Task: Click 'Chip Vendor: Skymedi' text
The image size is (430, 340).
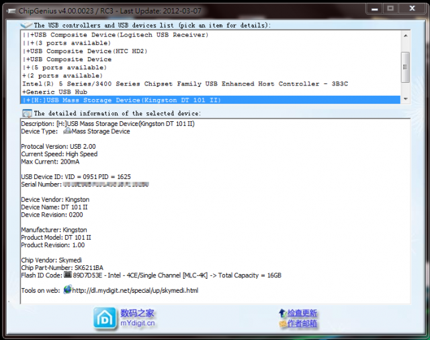Action: 51,261
